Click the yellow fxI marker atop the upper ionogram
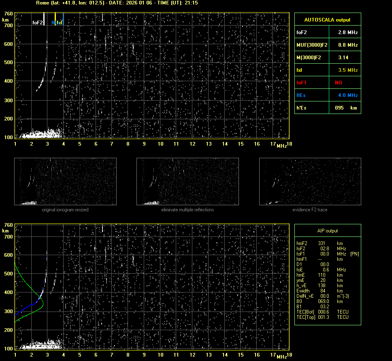This screenshot has width=392, height=361. click(60, 23)
